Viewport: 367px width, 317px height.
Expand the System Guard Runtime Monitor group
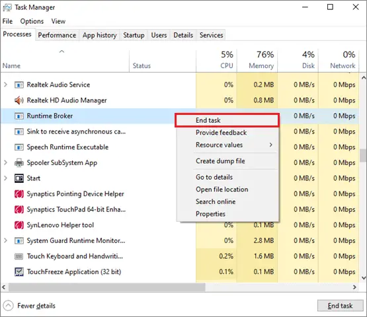pos(5,240)
